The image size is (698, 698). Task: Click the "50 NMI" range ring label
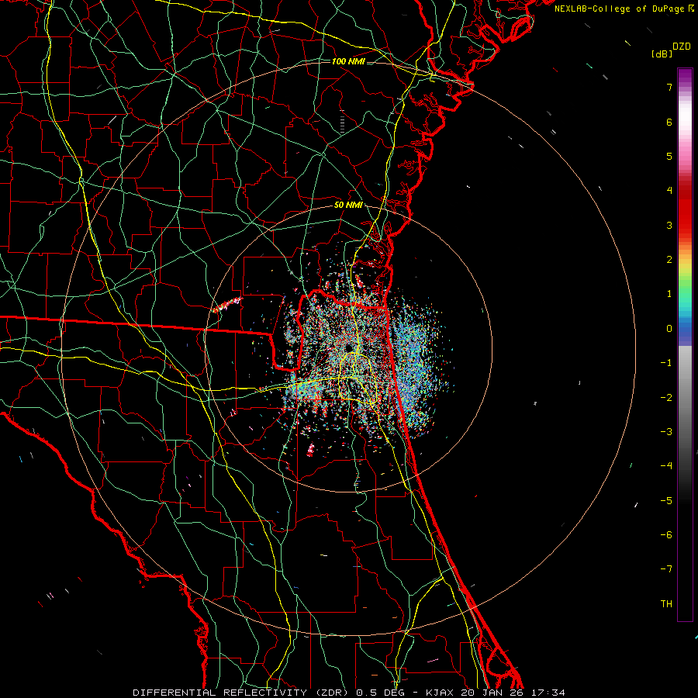coord(348,205)
